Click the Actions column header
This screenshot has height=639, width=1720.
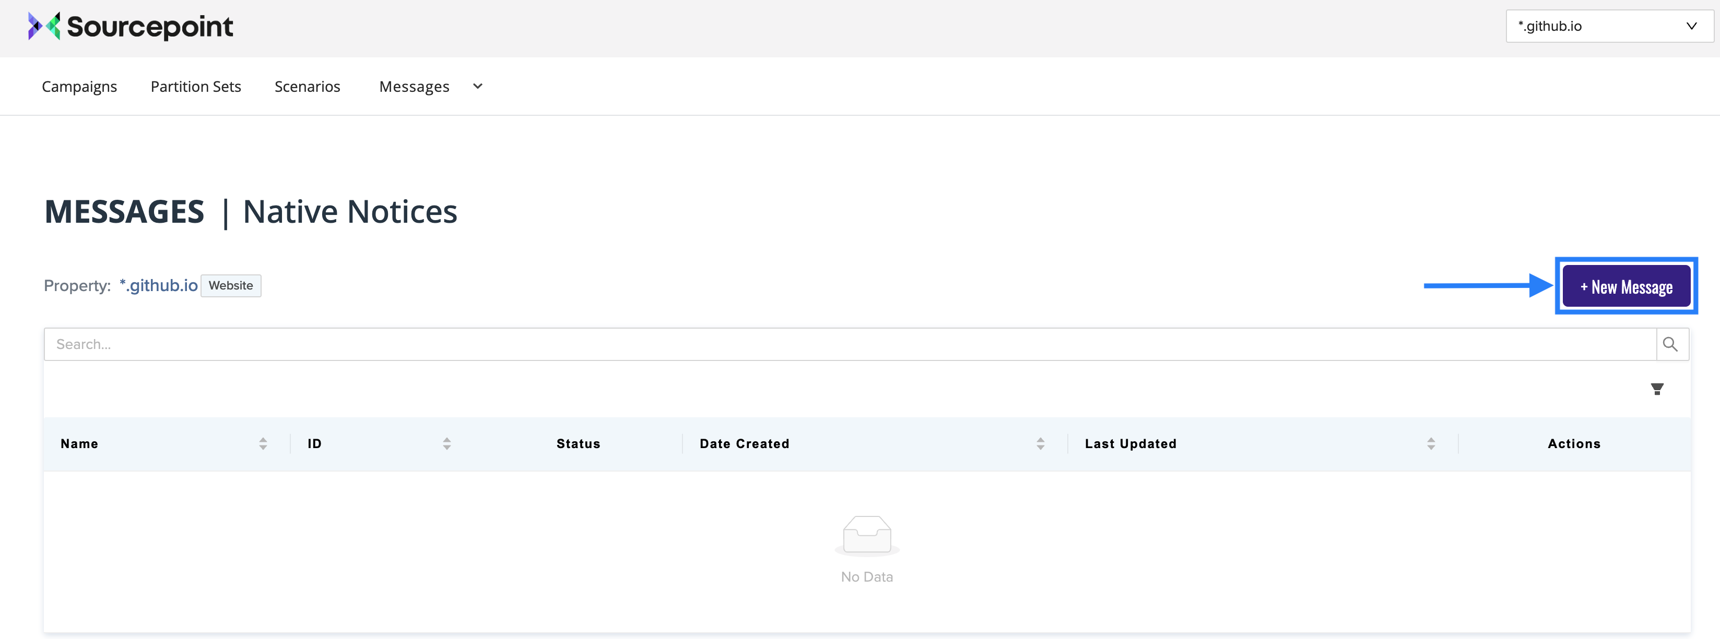(1574, 443)
